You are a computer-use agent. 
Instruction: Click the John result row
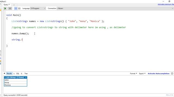pos(15,80)
